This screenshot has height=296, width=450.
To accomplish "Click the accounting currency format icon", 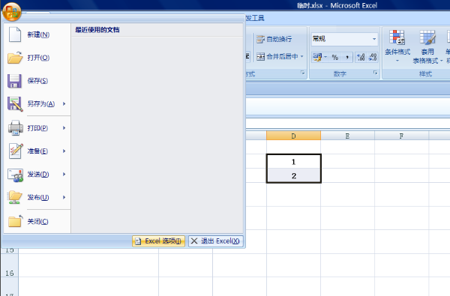I will point(317,58).
